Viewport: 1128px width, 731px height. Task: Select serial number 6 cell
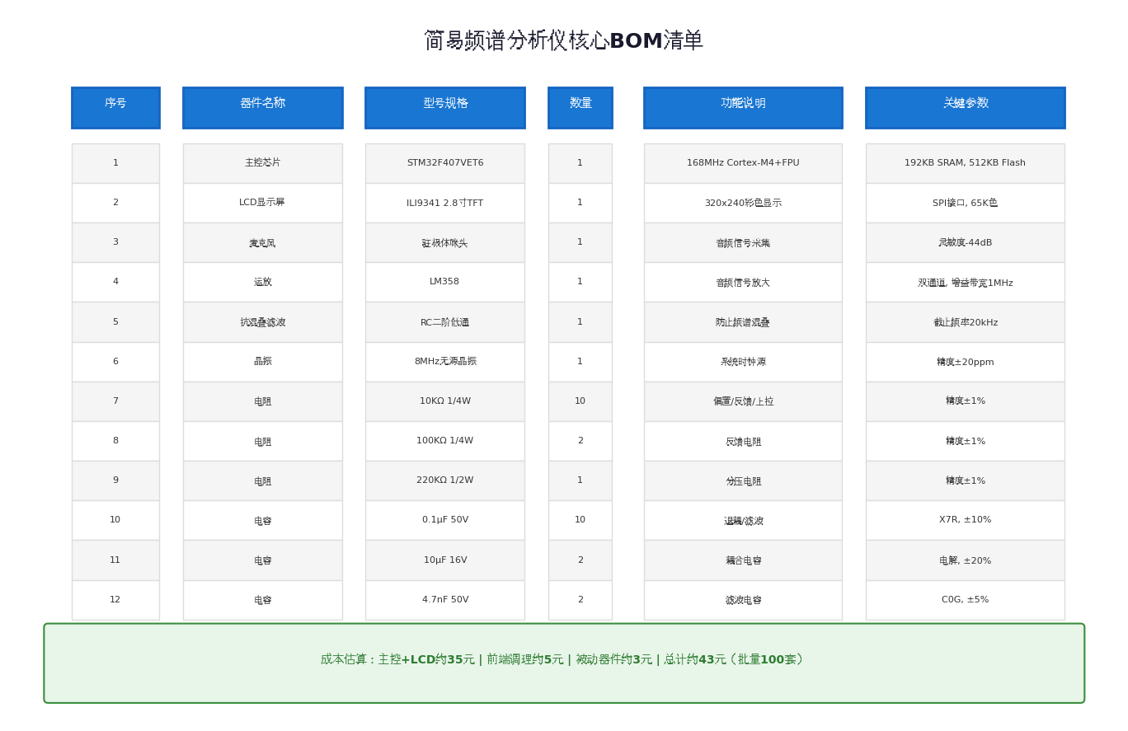115,362
